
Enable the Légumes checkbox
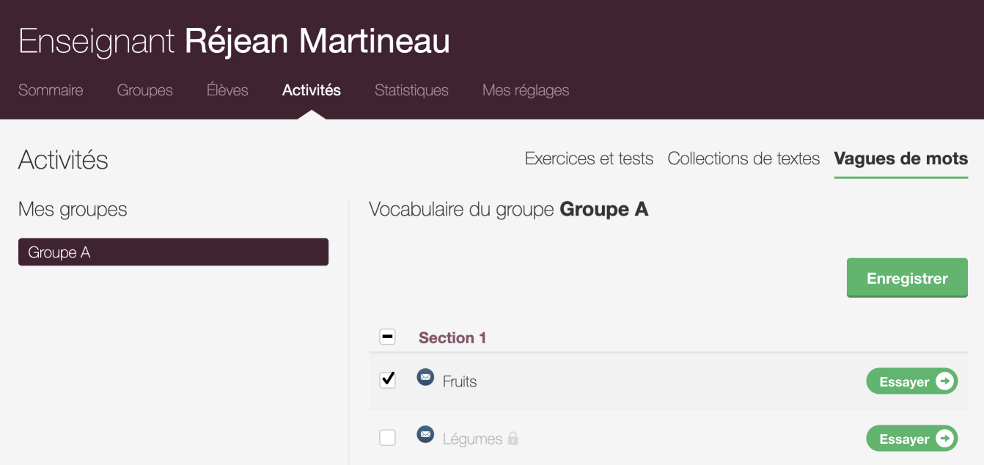click(x=387, y=438)
